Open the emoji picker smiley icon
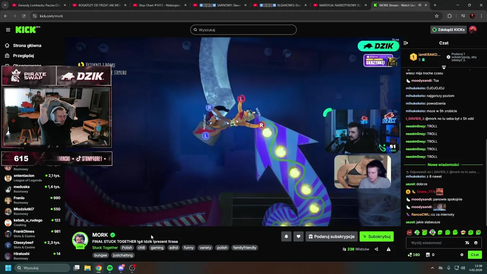The image size is (487, 274). [x=476, y=243]
